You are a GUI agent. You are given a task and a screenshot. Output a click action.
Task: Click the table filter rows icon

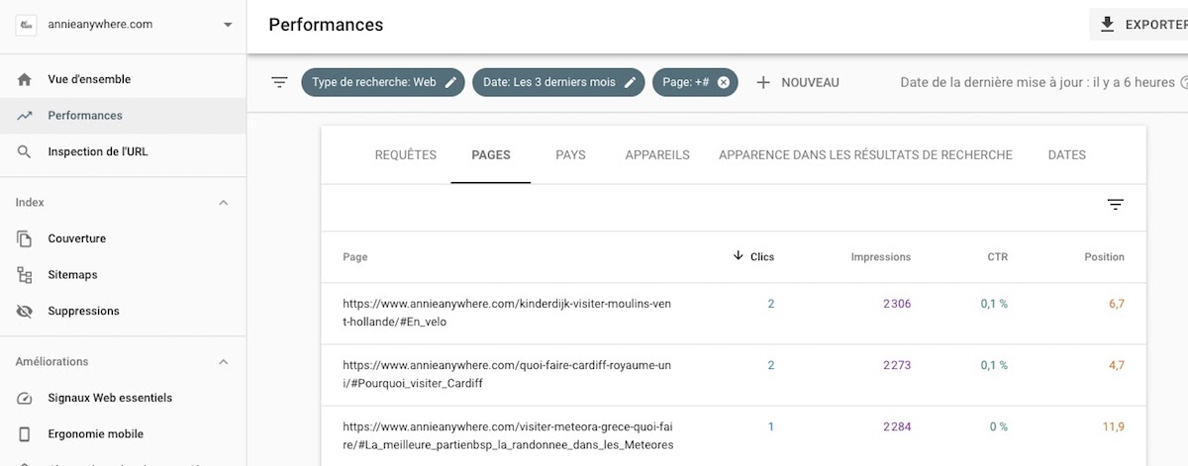(x=1116, y=205)
